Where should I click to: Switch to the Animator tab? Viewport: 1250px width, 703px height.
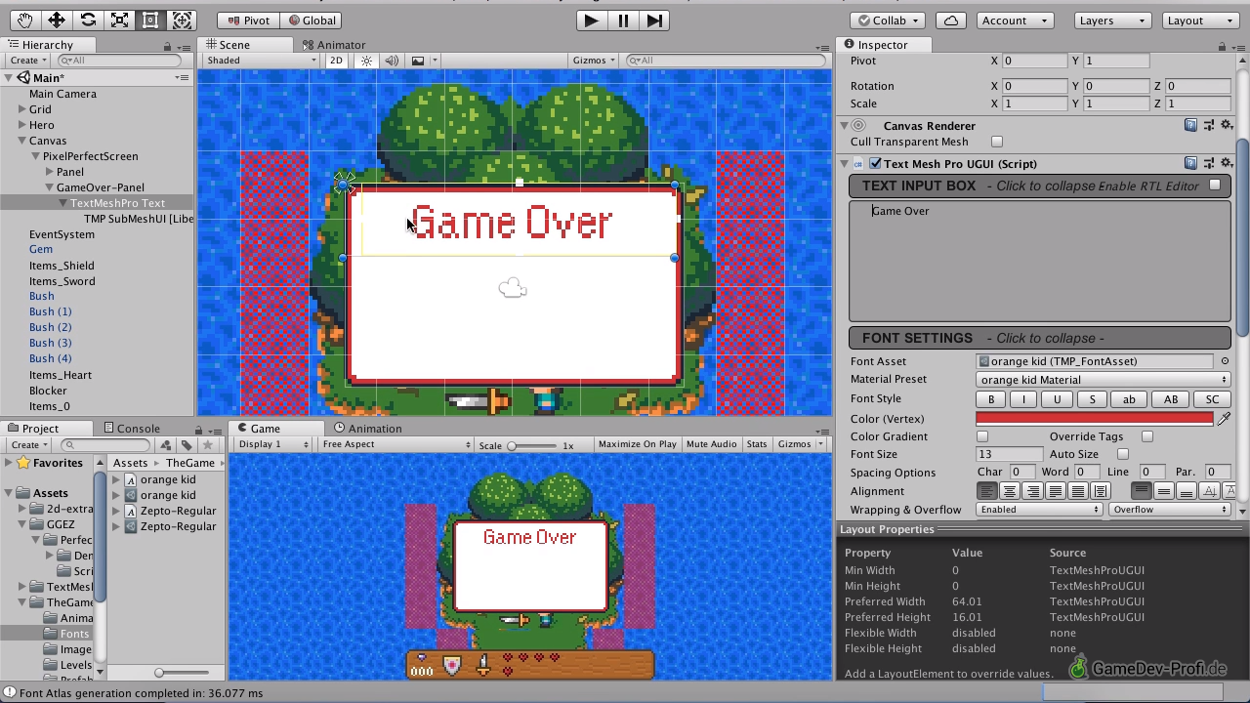coord(334,45)
